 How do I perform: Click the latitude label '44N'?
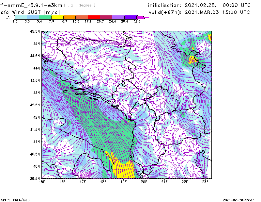coord(37,68)
